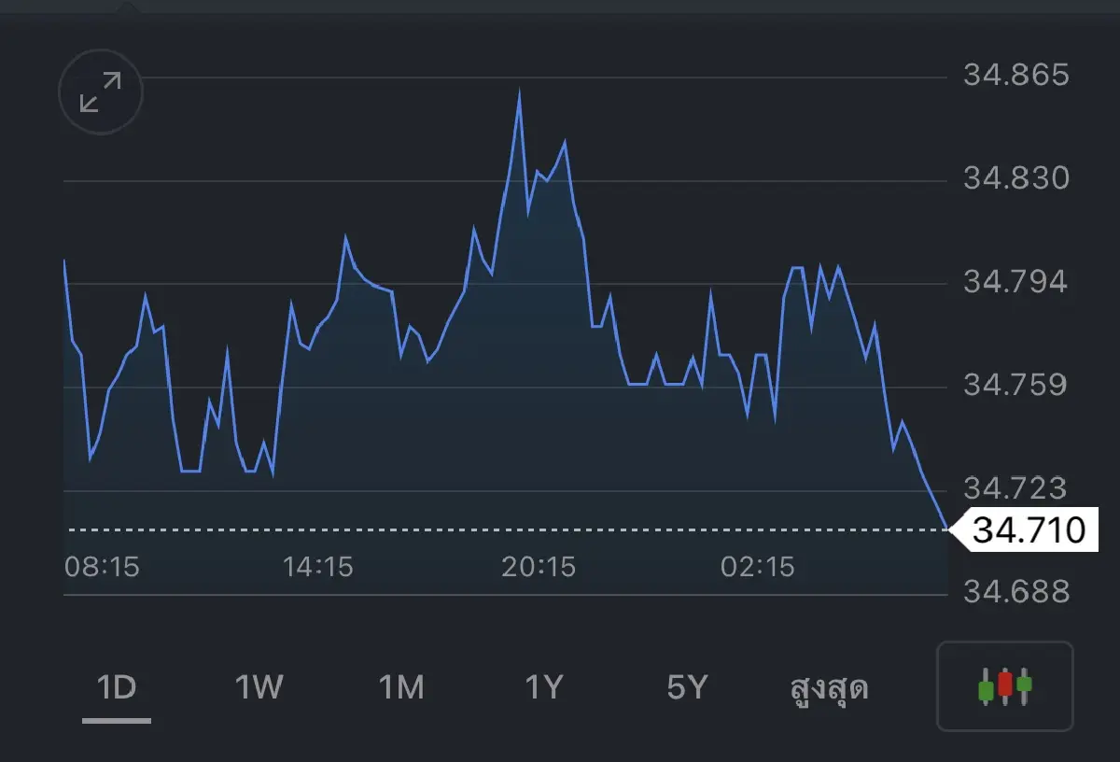The image size is (1120, 762).
Task: Select the 1W time range
Action: [x=259, y=688]
